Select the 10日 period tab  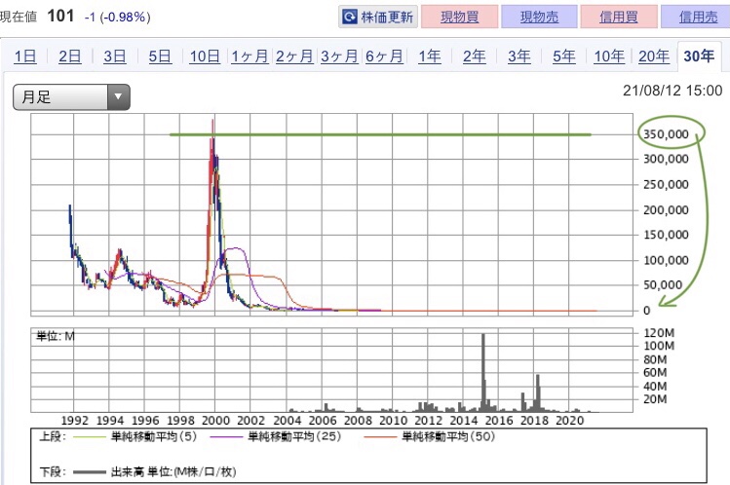(205, 56)
